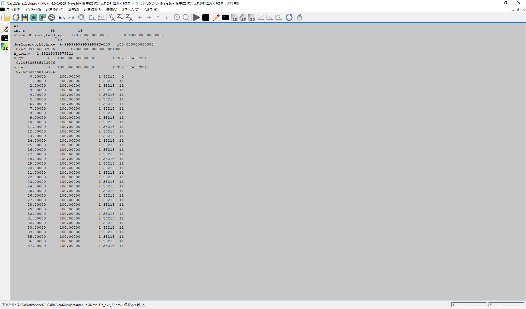This screenshot has height=309, width=526.
Task: Switch to the YZ plane view icon
Action: (121, 18)
